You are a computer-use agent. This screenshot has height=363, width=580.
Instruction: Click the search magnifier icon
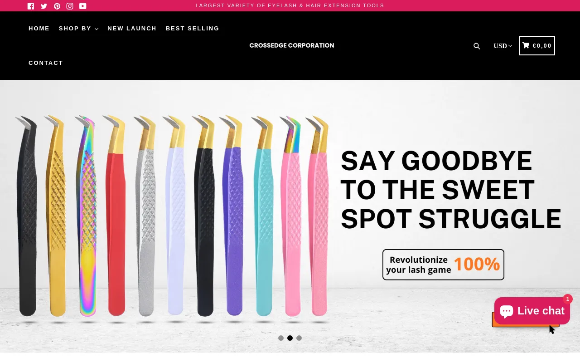pyautogui.click(x=477, y=46)
